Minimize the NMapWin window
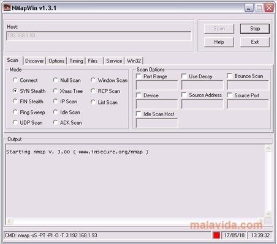Image resolution: width=277 pixels, height=244 pixels. click(x=249, y=8)
